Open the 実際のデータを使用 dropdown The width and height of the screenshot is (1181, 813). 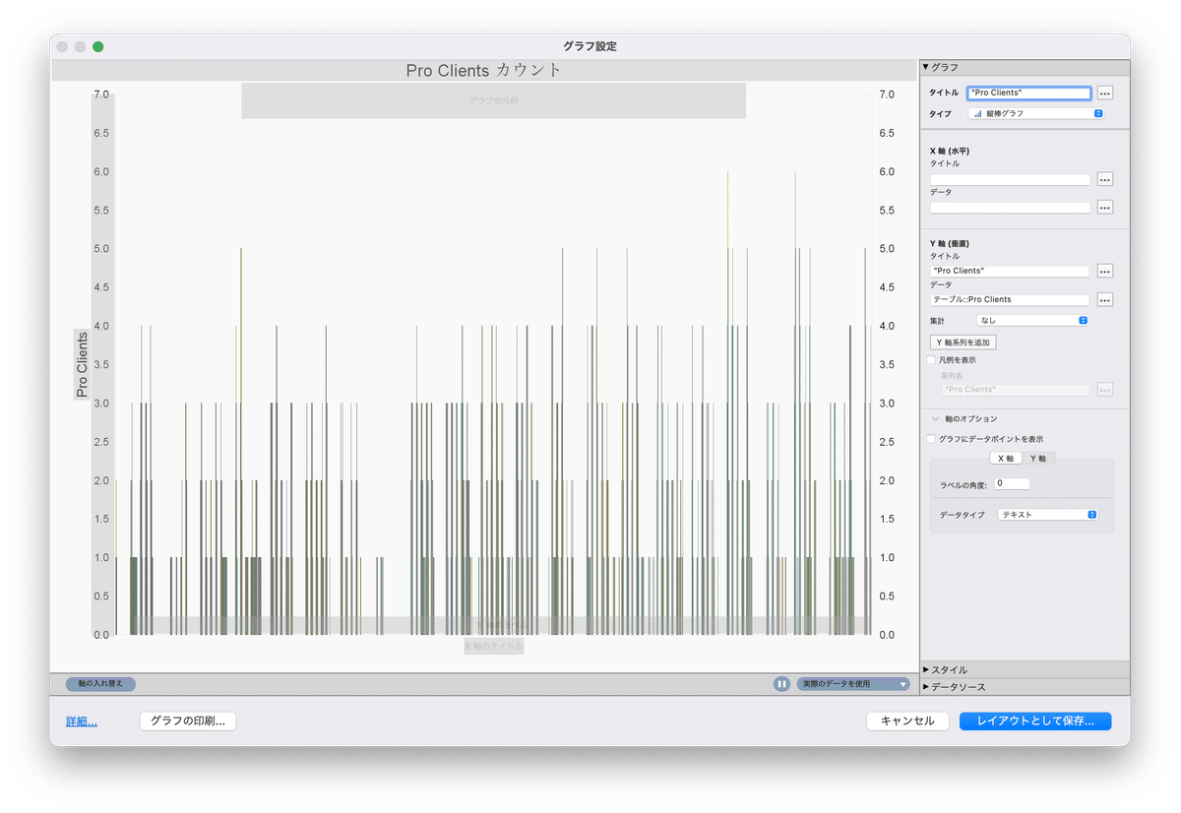point(852,683)
